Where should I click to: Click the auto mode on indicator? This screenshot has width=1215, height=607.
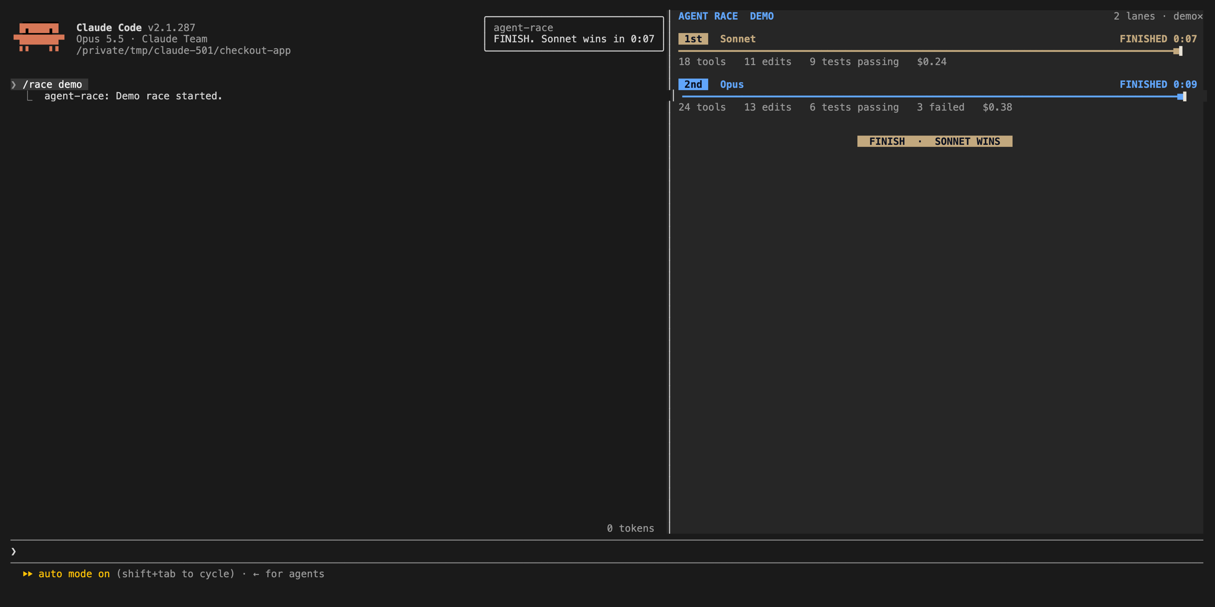66,574
